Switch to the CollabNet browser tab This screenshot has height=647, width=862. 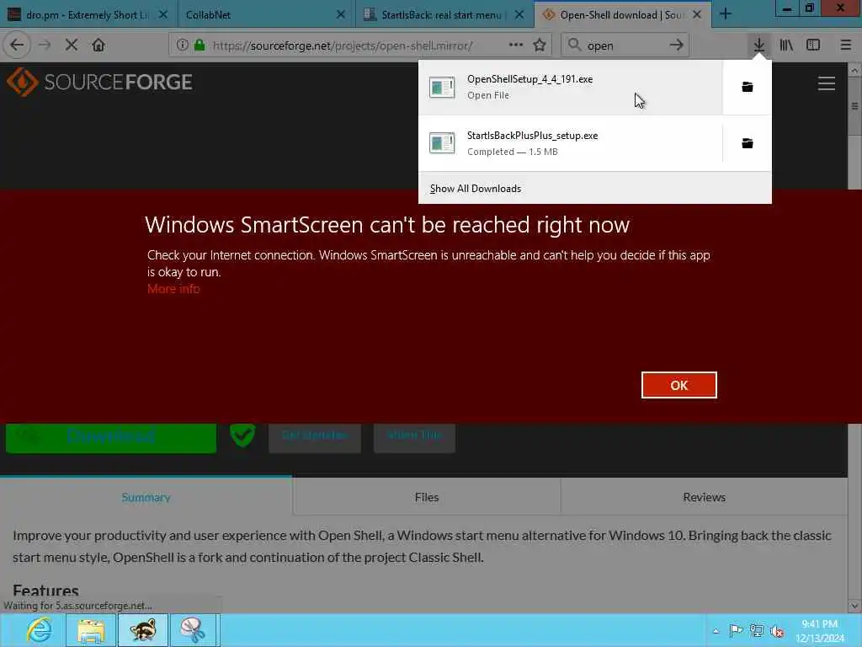(266, 15)
